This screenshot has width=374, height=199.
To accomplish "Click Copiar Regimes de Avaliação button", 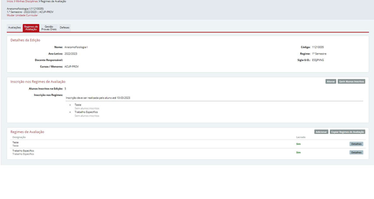I will (347, 132).
